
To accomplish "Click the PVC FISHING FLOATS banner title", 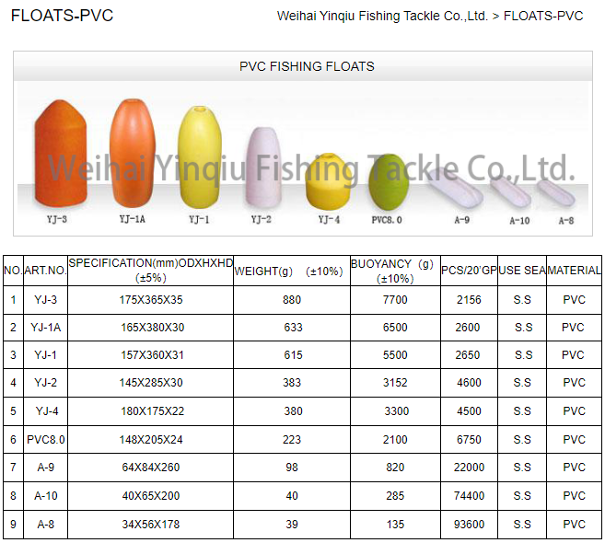I will [307, 66].
